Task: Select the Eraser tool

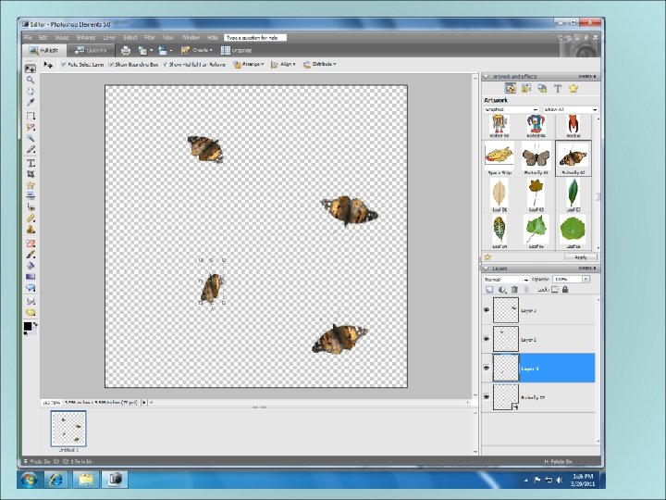Action: pos(31,244)
